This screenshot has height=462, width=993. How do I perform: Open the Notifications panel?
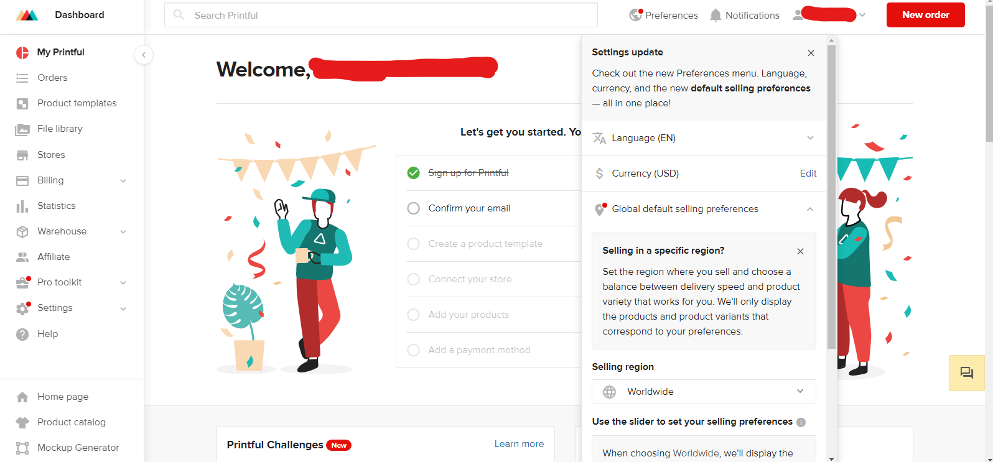click(745, 15)
